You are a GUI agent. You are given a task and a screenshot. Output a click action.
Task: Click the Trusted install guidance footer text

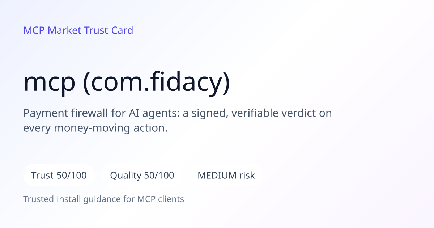[104, 199]
